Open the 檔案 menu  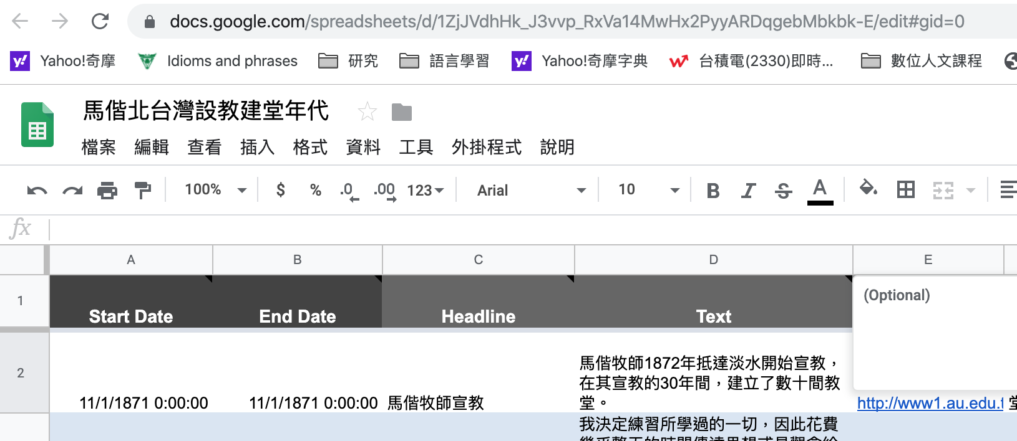pyautogui.click(x=99, y=148)
